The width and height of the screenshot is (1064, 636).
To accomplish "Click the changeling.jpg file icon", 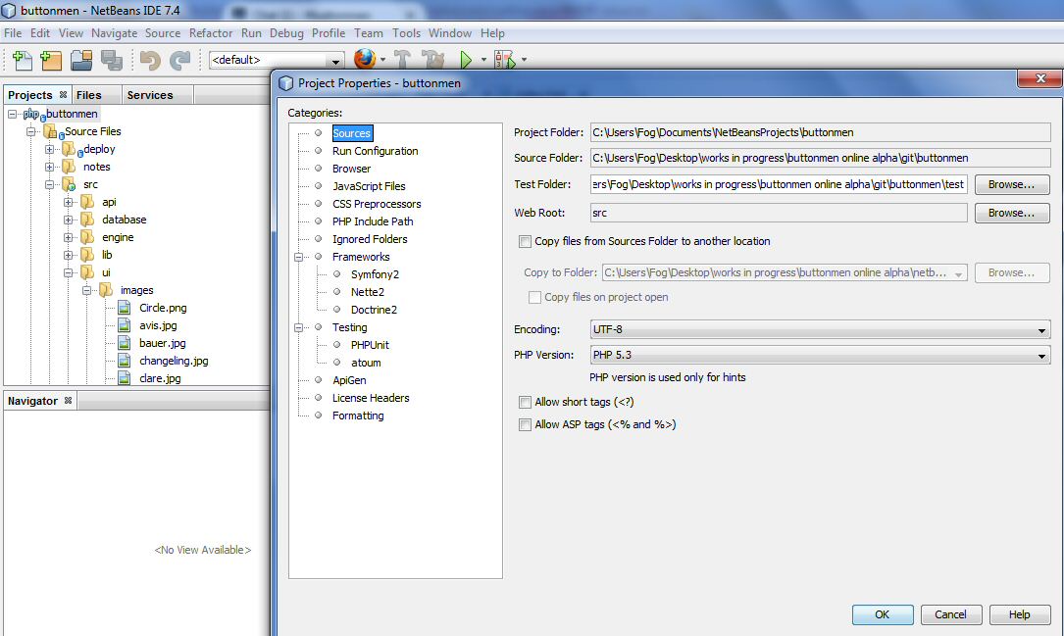I will [x=125, y=361].
